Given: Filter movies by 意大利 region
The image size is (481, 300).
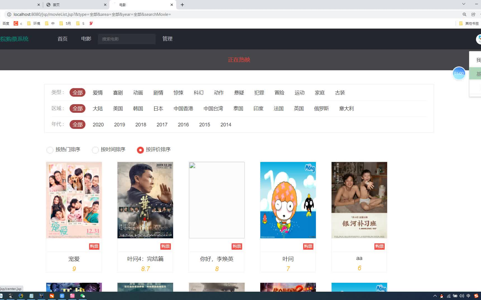Looking at the screenshot, I should coord(347,109).
